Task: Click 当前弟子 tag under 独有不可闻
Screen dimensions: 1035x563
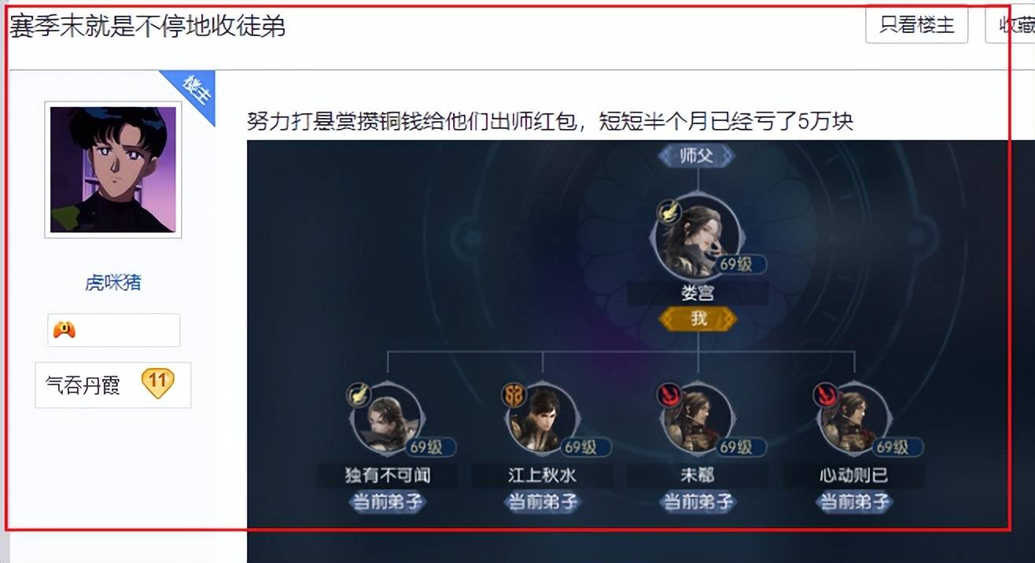Action: [388, 502]
